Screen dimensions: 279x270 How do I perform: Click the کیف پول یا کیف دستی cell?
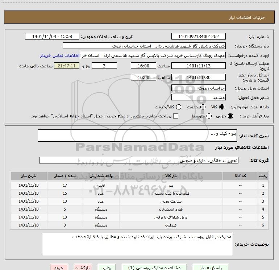(x=171, y=193)
